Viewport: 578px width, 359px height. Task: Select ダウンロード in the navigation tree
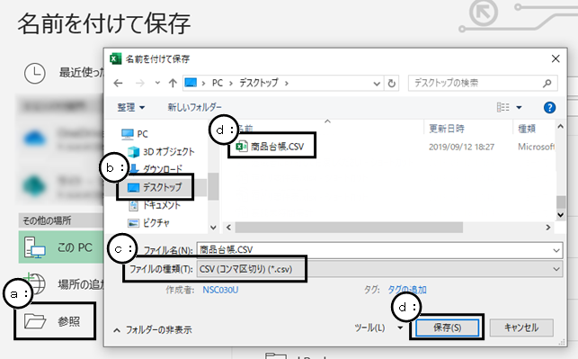pos(156,169)
